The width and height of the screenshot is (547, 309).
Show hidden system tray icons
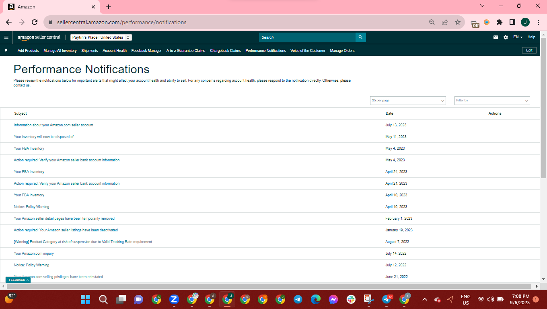tap(424, 299)
